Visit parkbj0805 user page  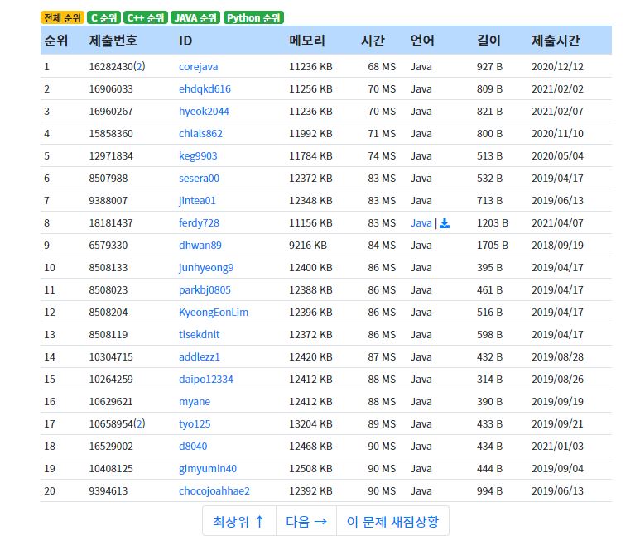(x=205, y=290)
